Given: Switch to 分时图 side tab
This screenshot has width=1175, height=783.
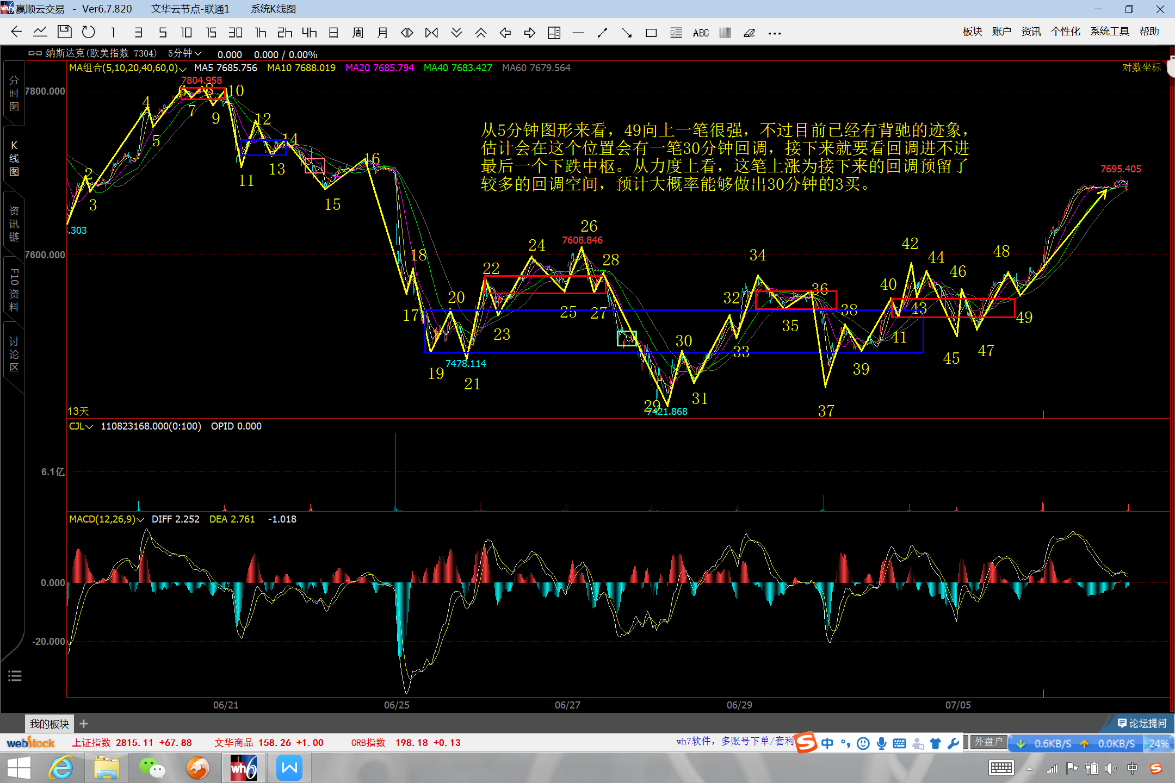Looking at the screenshot, I should click(14, 93).
